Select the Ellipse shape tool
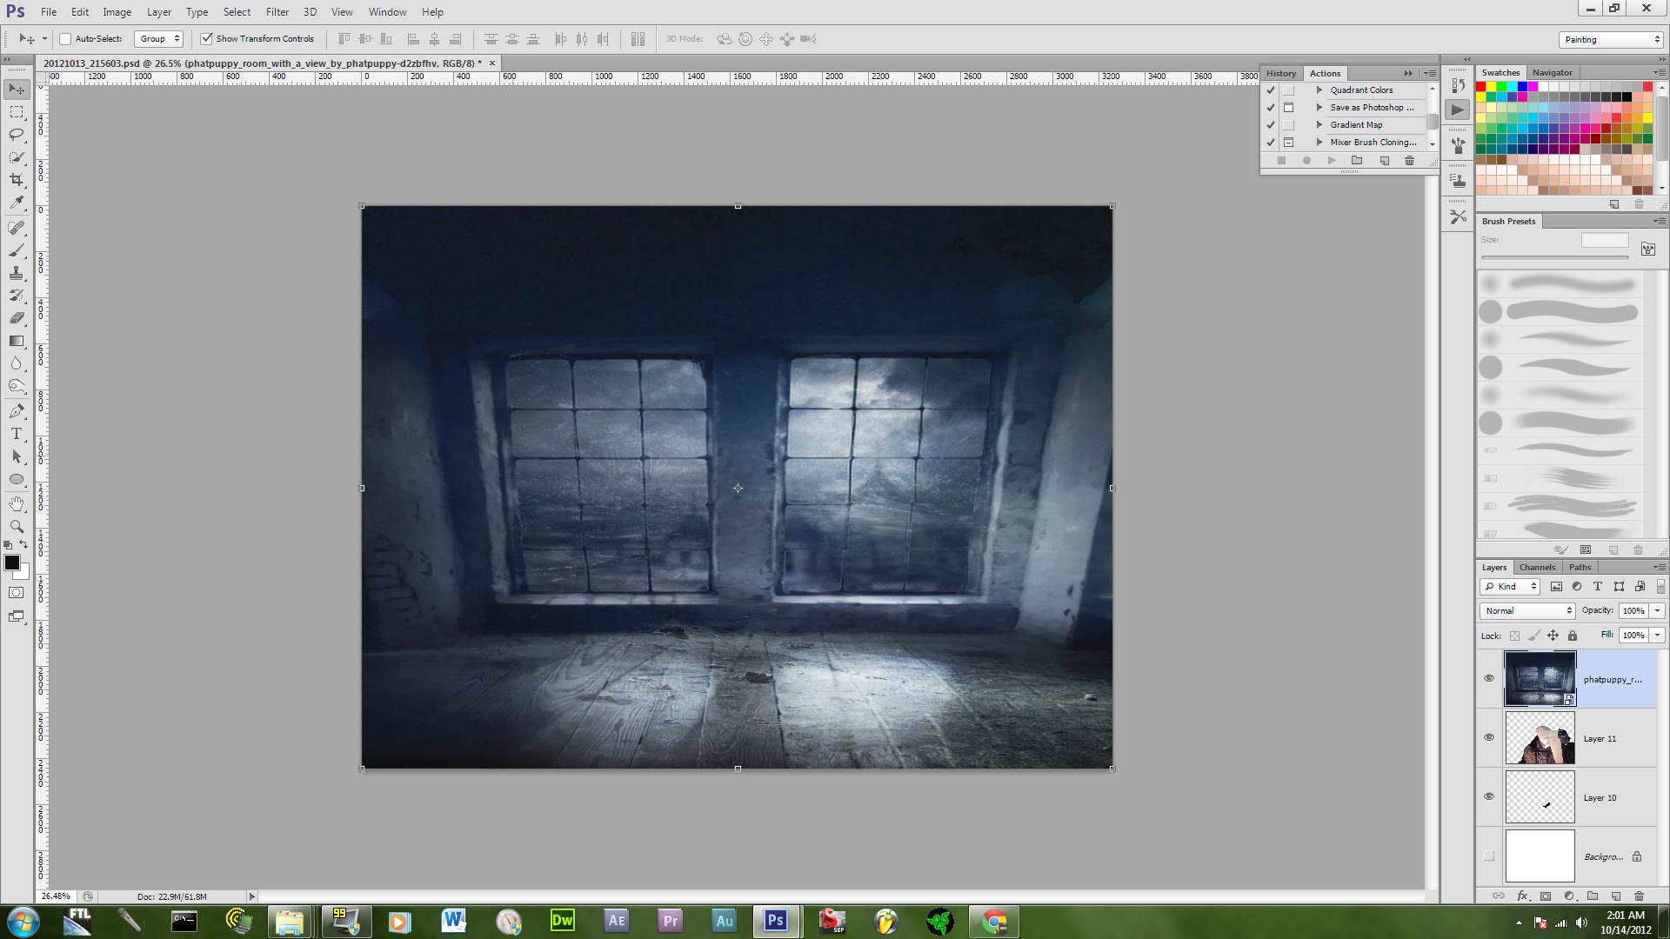Screen dimensions: 1670x939 pos(17,479)
